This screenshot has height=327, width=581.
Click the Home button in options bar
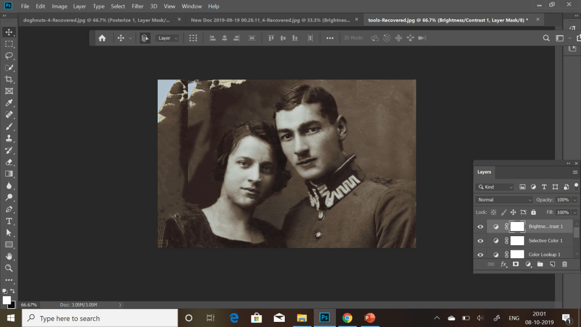pyautogui.click(x=102, y=38)
